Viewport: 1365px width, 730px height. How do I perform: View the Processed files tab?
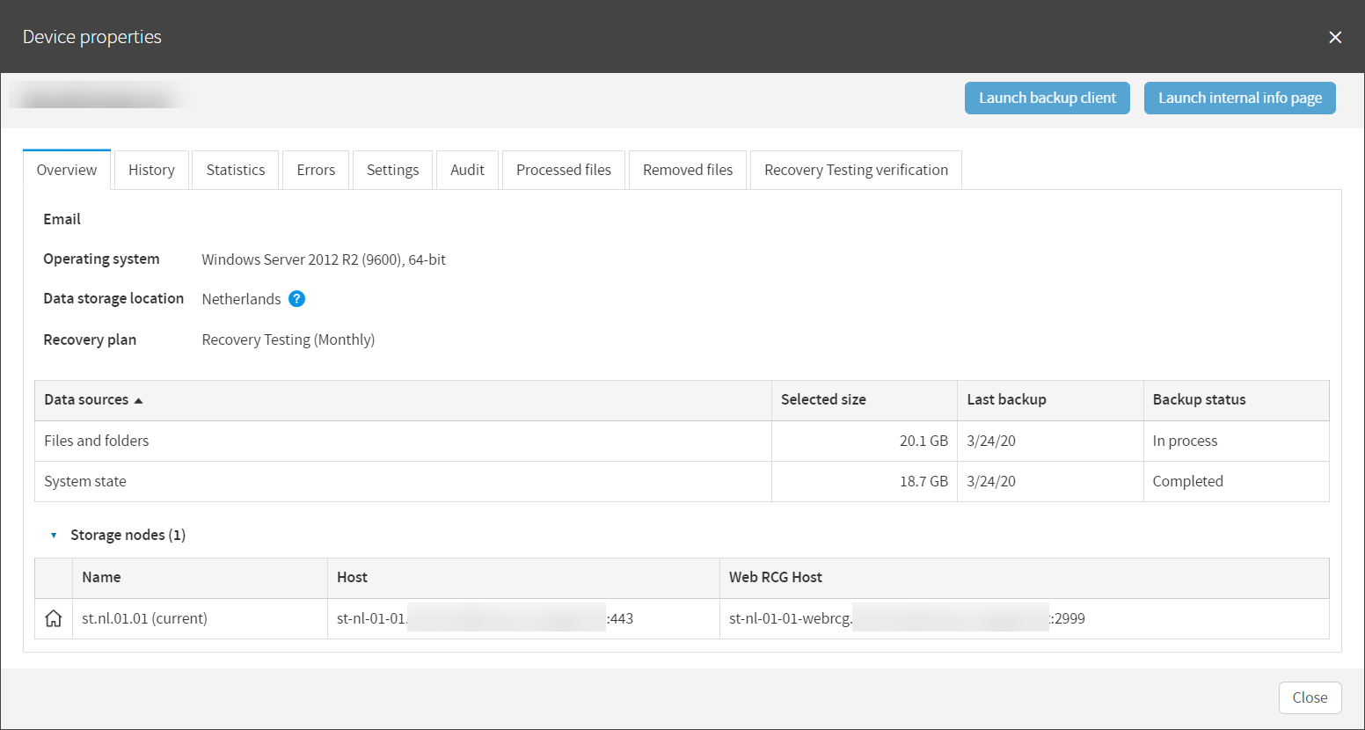coord(563,170)
